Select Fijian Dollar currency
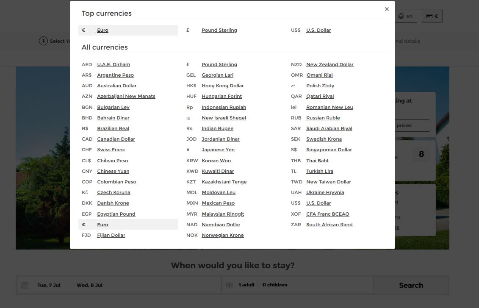479x308 pixels. click(x=111, y=236)
